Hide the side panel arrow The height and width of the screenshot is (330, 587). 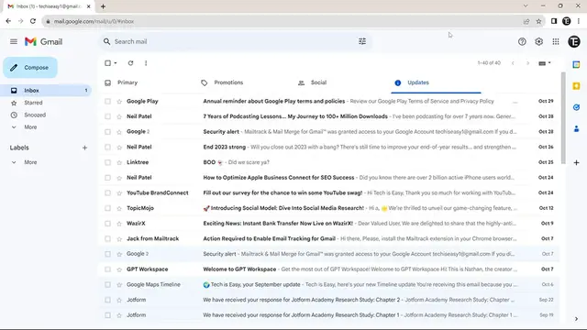point(576,319)
